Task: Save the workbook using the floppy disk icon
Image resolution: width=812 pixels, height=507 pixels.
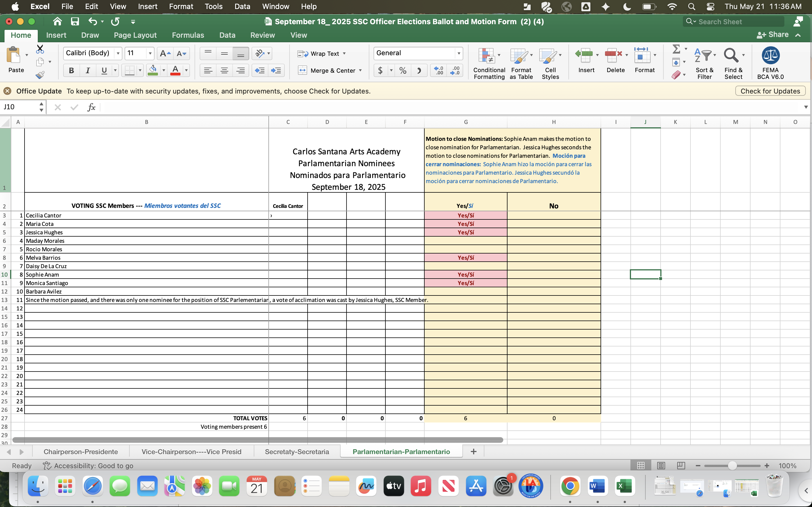Action: coord(75,22)
